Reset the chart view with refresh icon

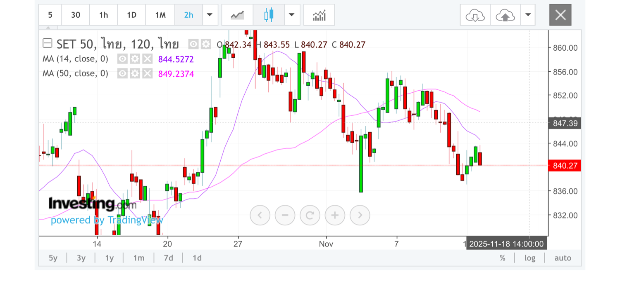[310, 215]
